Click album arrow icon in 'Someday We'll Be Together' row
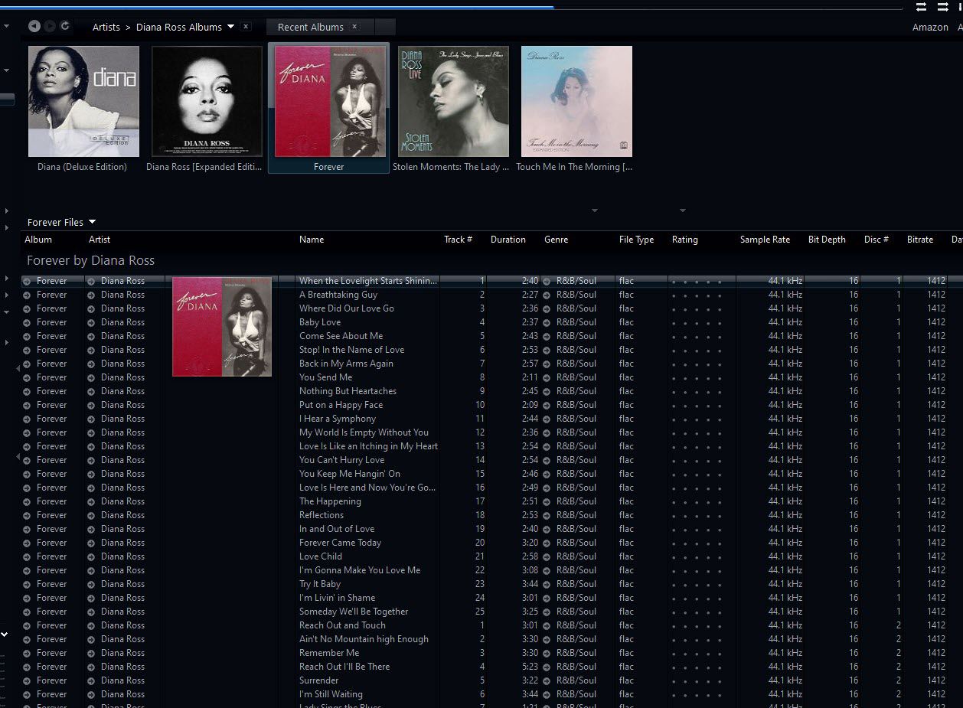 (x=27, y=612)
